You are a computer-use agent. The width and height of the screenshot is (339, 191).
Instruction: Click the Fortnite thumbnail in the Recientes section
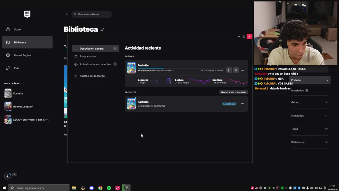tap(131, 104)
